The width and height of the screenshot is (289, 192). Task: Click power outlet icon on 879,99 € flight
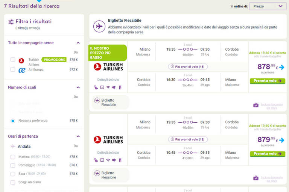click(114, 160)
